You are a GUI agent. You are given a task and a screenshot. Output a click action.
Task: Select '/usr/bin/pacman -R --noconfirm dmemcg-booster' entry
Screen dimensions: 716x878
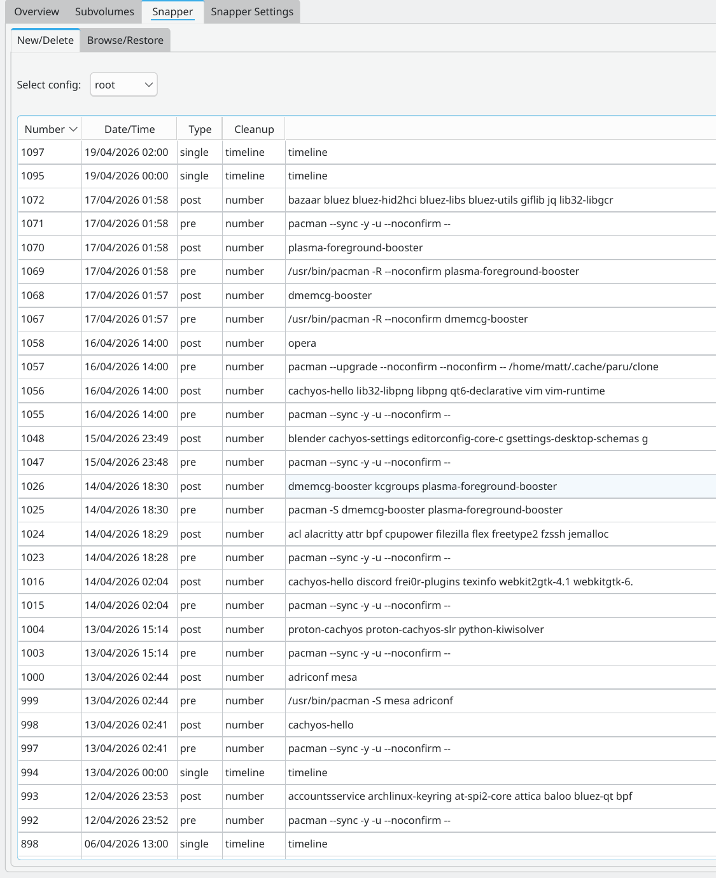tap(408, 319)
